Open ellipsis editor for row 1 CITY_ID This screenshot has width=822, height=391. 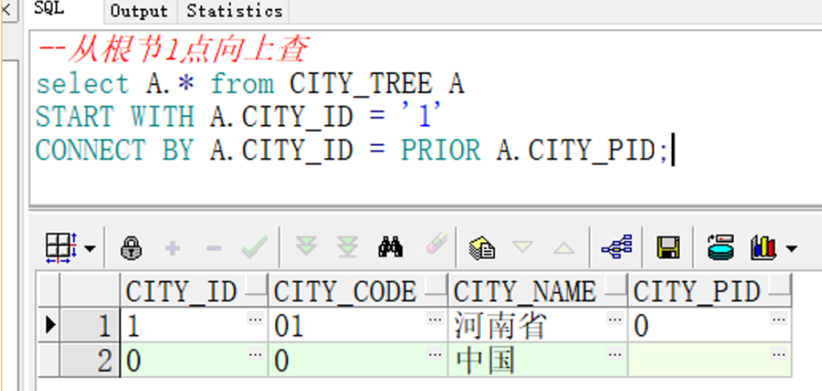click(x=255, y=319)
